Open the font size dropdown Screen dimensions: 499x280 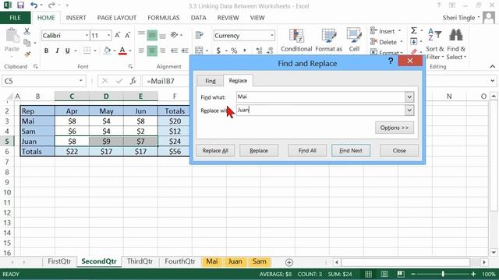pos(108,35)
